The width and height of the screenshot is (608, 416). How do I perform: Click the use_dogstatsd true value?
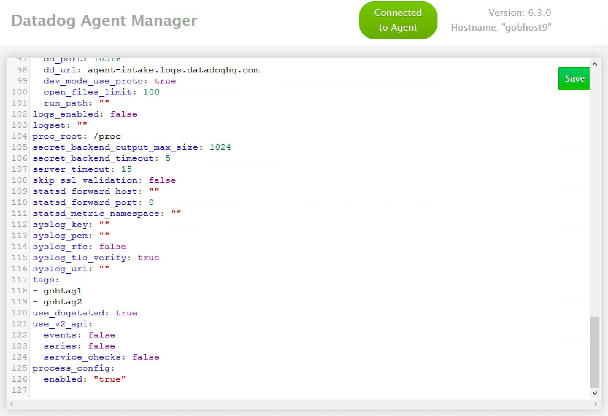[126, 313]
